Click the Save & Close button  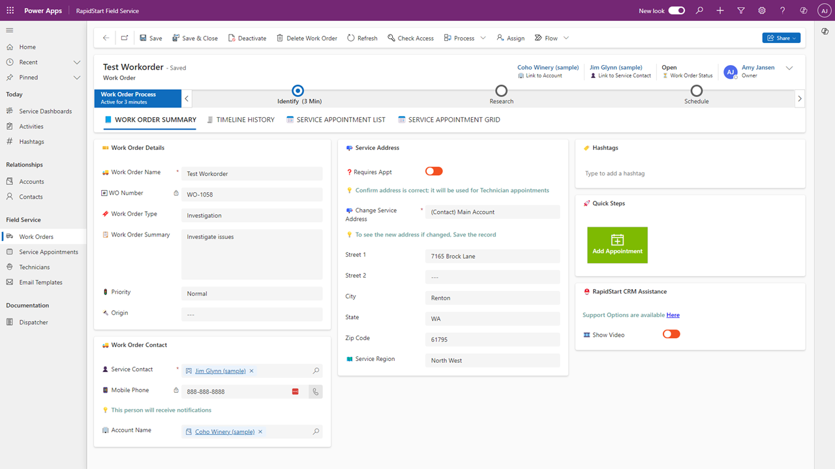click(x=195, y=38)
